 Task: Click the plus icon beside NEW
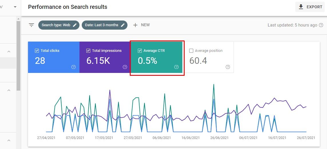tap(135, 25)
